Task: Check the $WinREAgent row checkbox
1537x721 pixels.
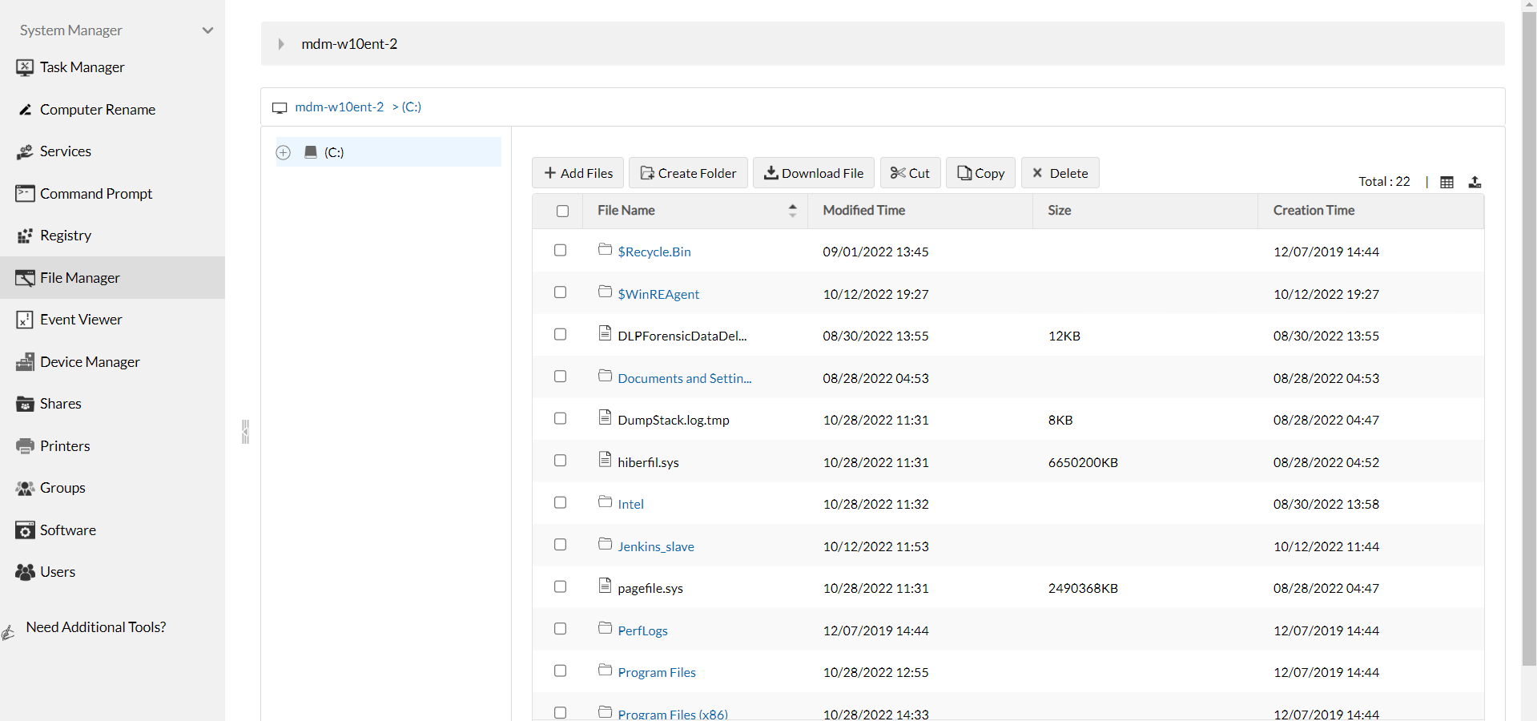Action: click(560, 292)
